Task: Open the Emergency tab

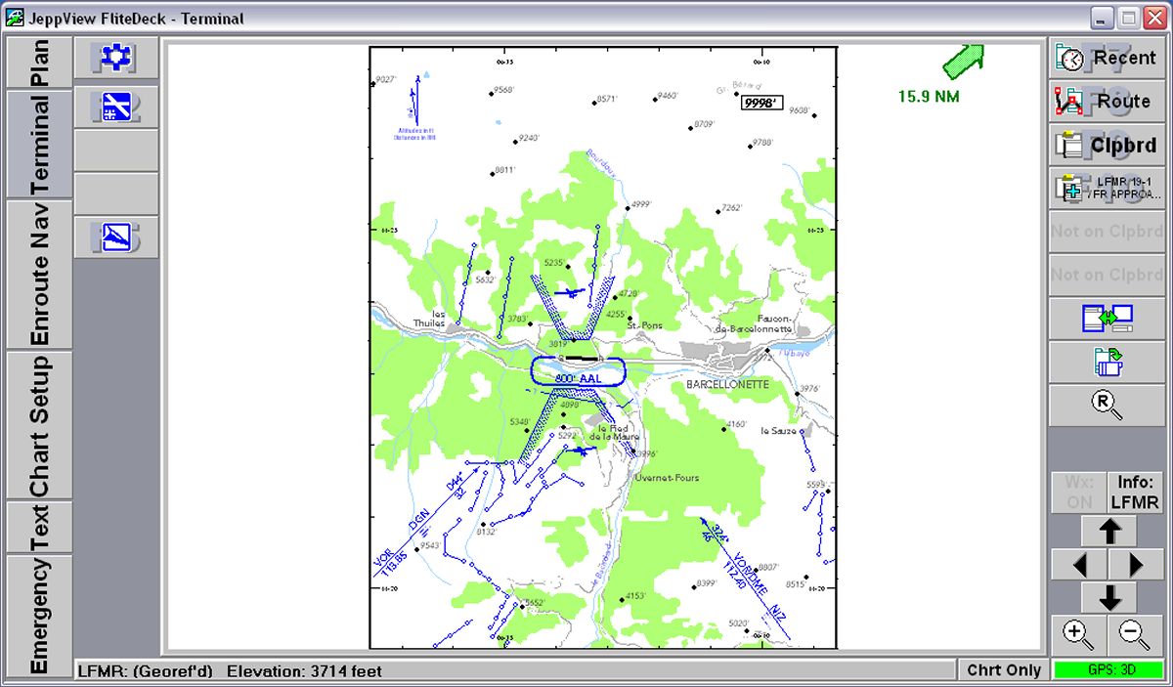Action: point(38,616)
